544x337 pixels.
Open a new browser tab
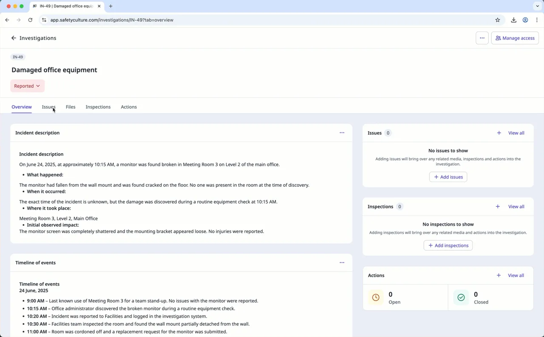point(110,6)
